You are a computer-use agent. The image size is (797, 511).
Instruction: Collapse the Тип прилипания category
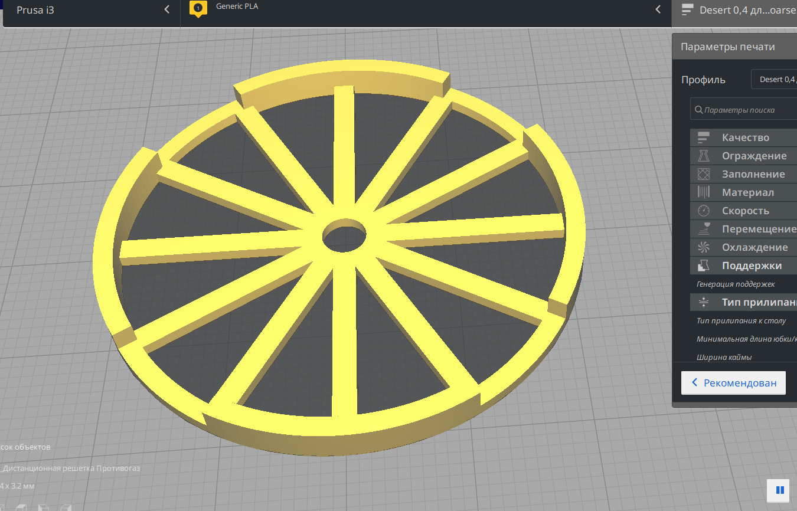coord(744,302)
